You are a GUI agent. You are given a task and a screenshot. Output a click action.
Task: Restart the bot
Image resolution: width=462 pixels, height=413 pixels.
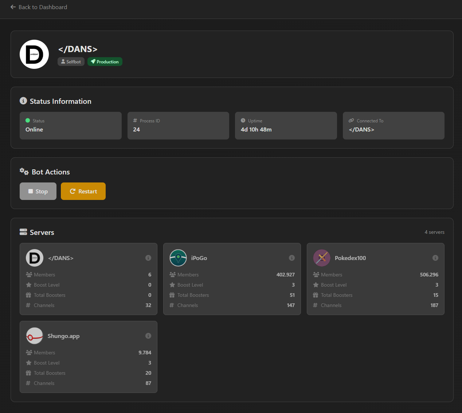pos(83,191)
